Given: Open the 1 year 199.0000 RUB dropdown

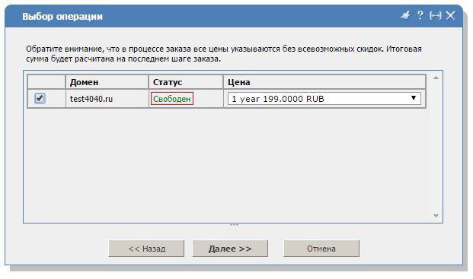Looking at the screenshot, I should click(324, 98).
